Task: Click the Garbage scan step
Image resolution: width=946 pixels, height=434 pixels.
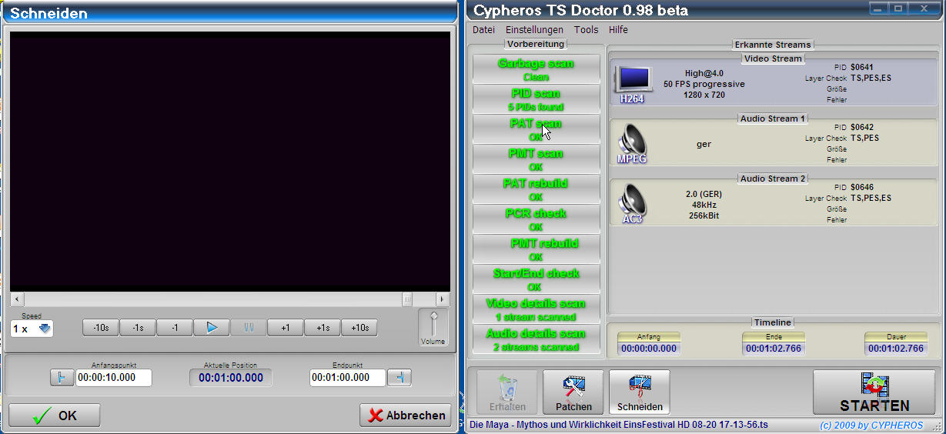Action: 536,69
